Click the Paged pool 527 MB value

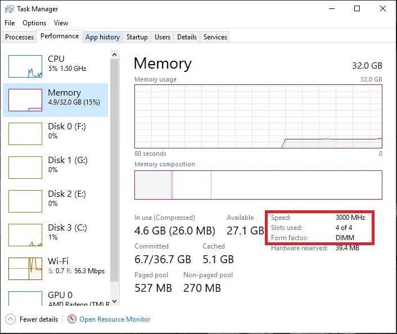(x=153, y=288)
